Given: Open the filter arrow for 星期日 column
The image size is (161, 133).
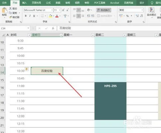Looking at the screenshot, I should click(x=61, y=35).
